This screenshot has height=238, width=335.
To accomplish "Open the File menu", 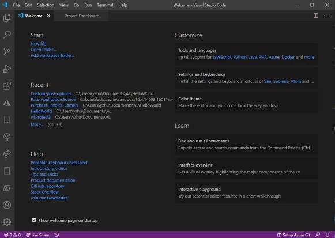I will coord(16,5).
